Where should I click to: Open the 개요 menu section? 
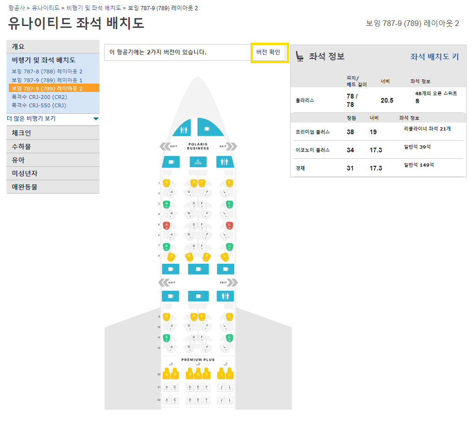coord(53,46)
